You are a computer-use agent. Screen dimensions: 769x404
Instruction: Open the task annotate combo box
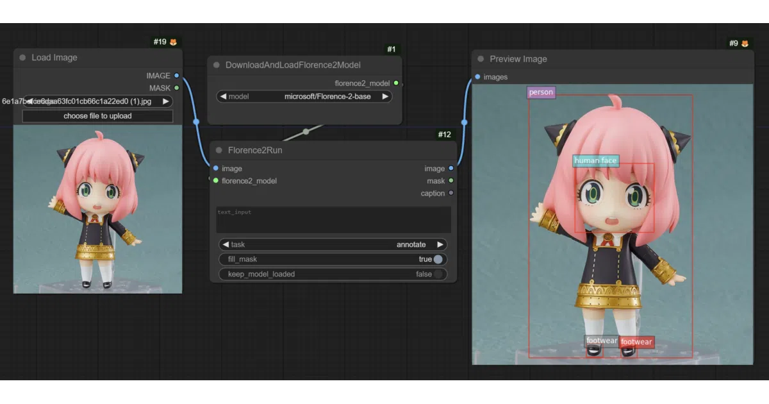click(x=333, y=244)
